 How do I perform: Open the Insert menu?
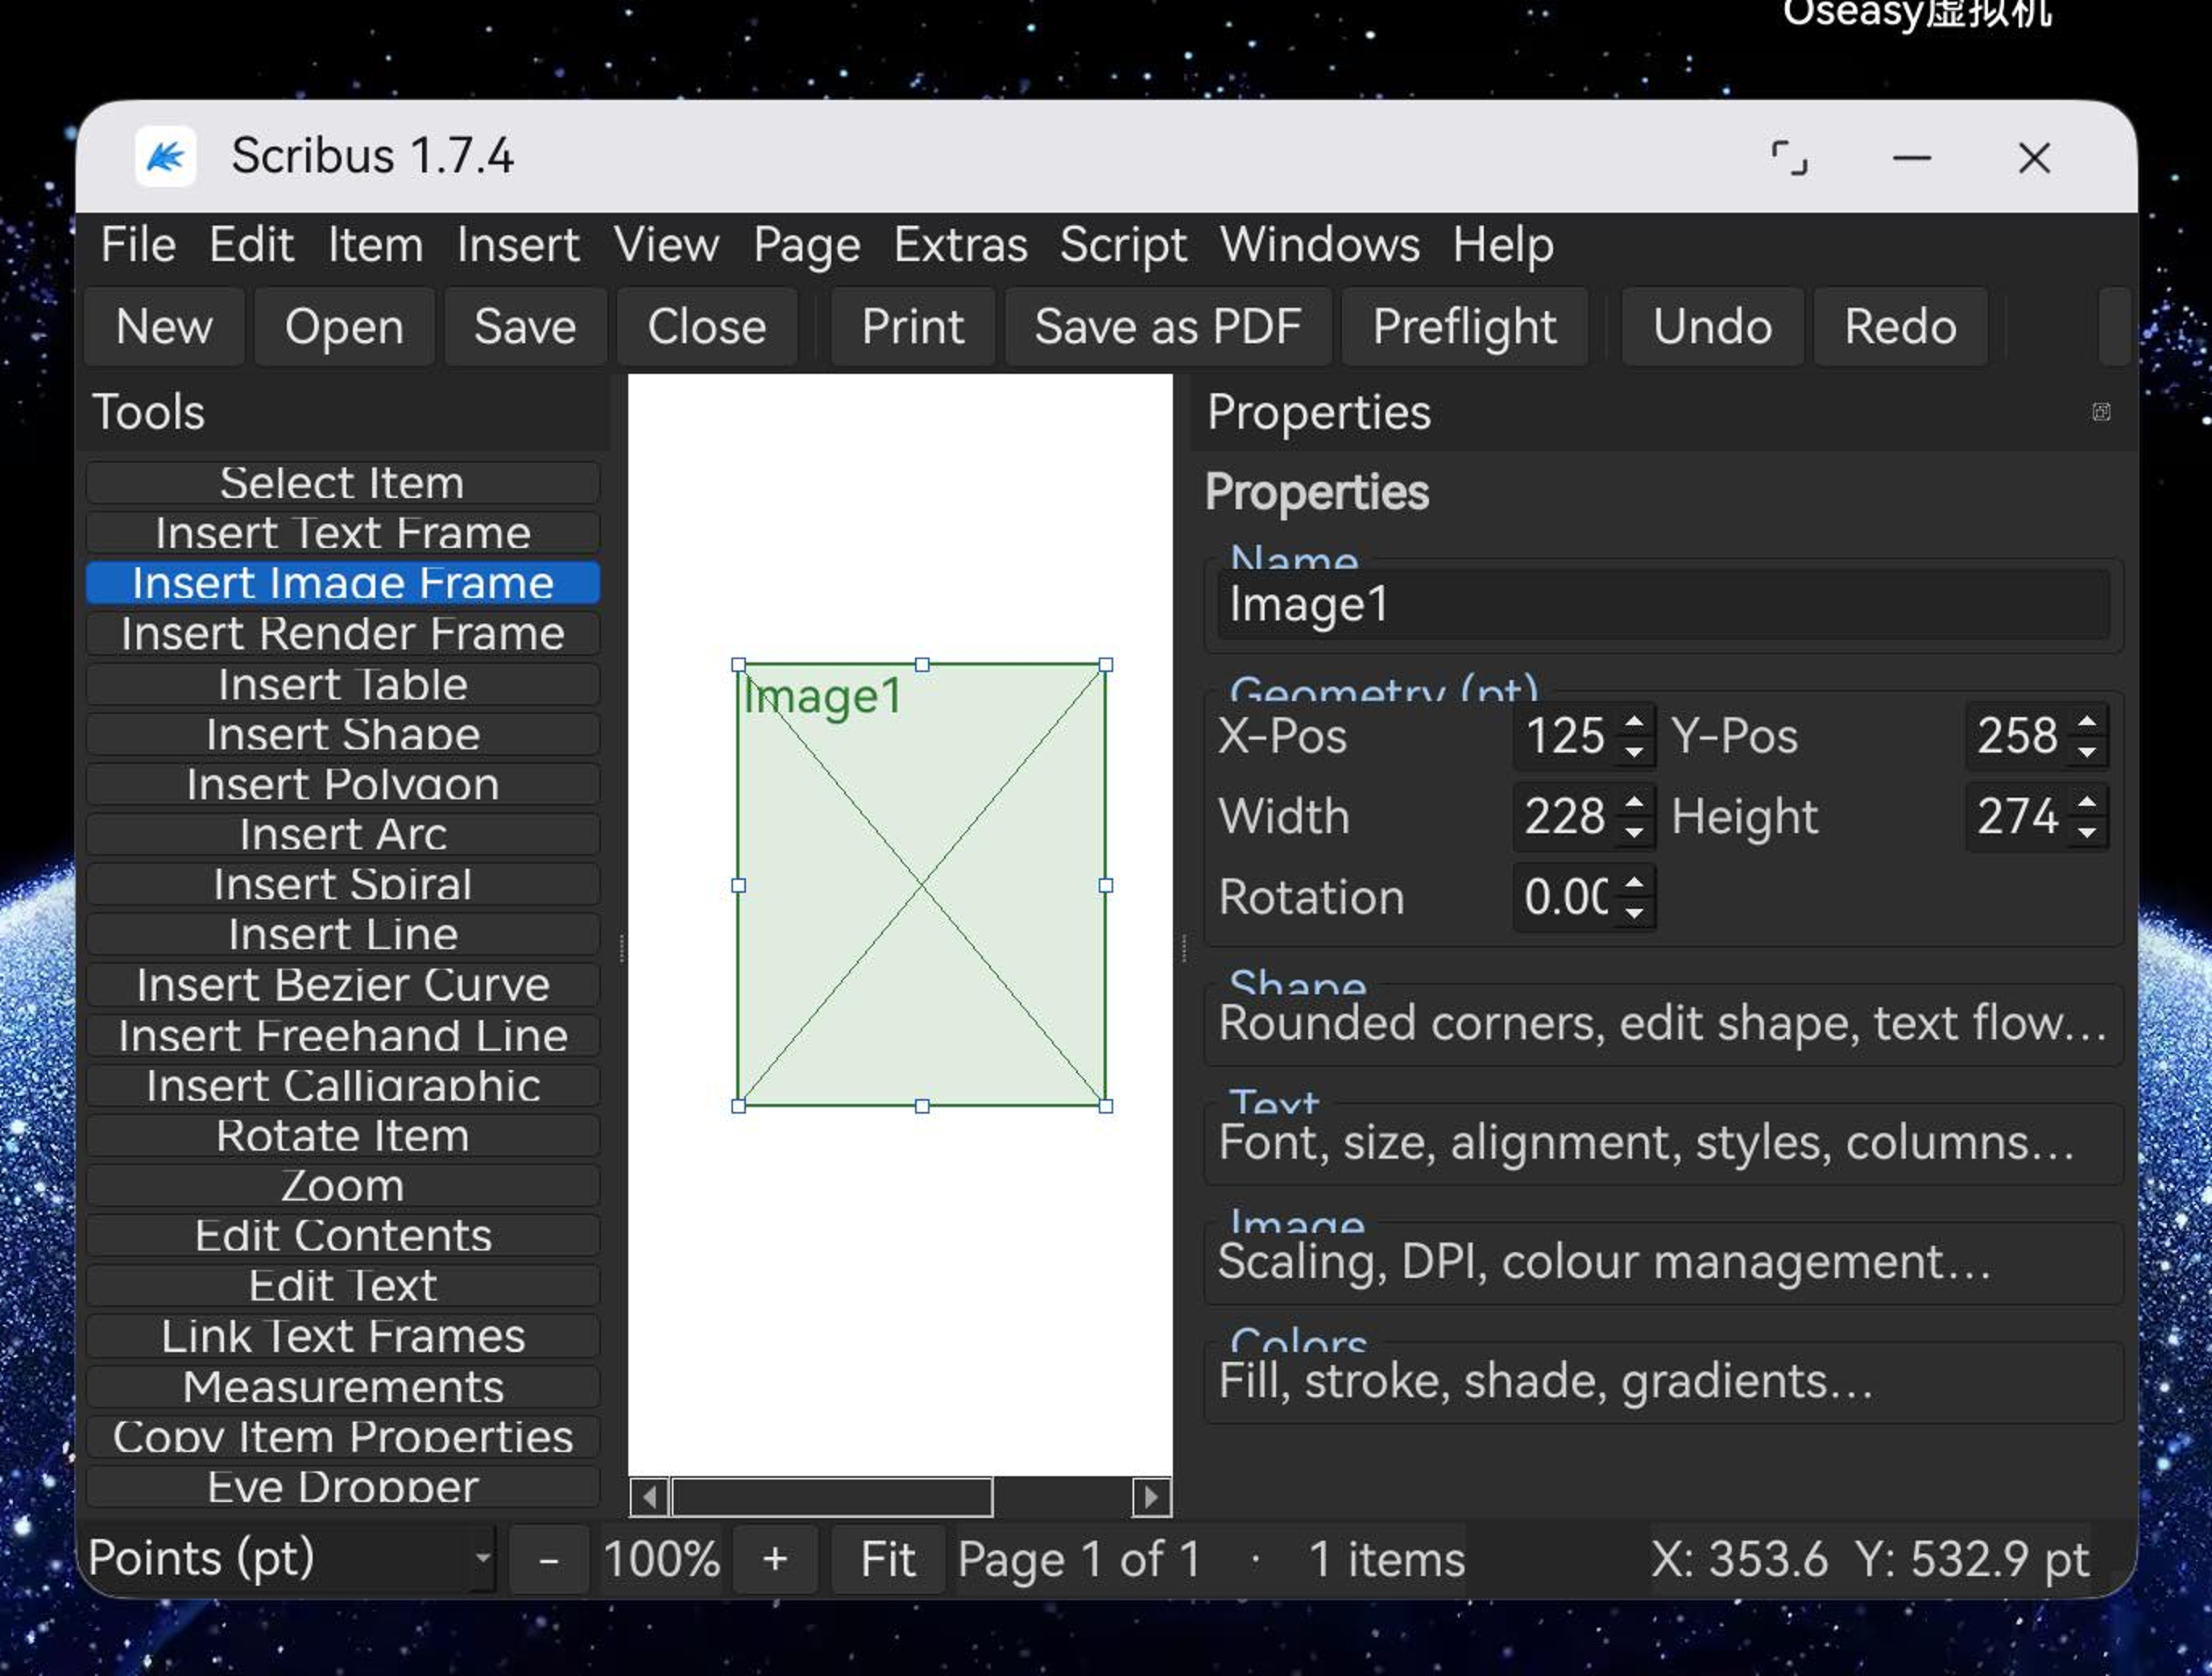(x=518, y=245)
